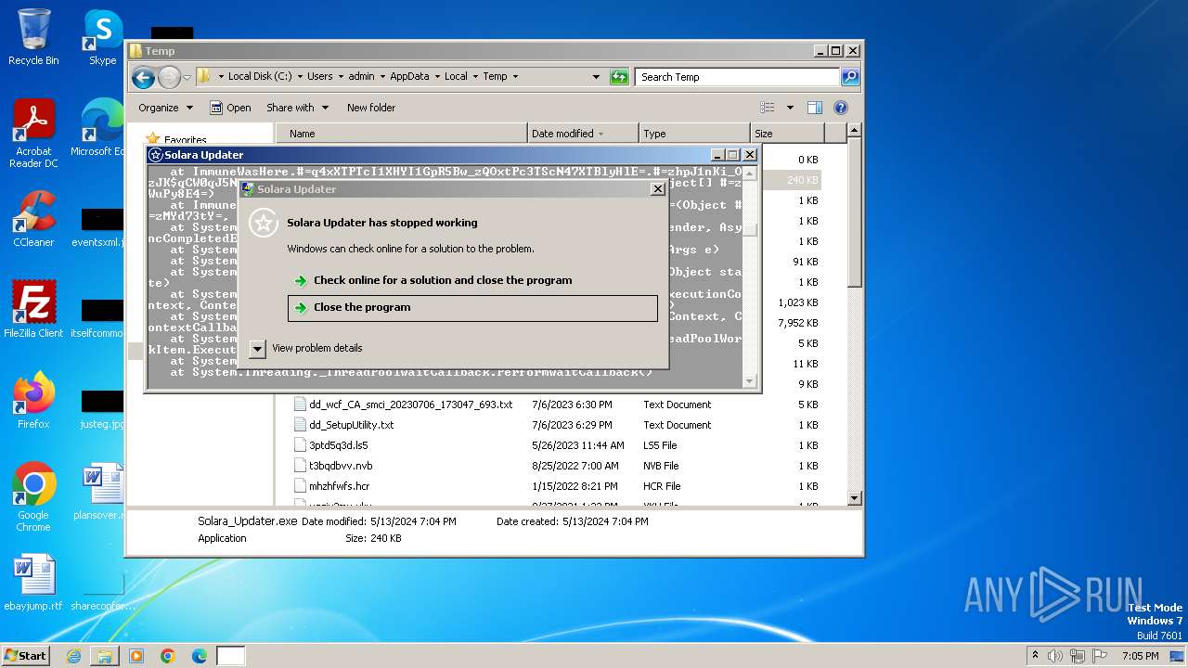The image size is (1188, 668).
Task: Sort by Size column header
Action: click(x=786, y=134)
